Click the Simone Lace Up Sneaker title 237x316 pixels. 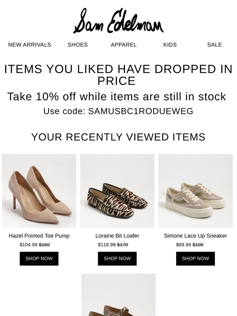(195, 236)
